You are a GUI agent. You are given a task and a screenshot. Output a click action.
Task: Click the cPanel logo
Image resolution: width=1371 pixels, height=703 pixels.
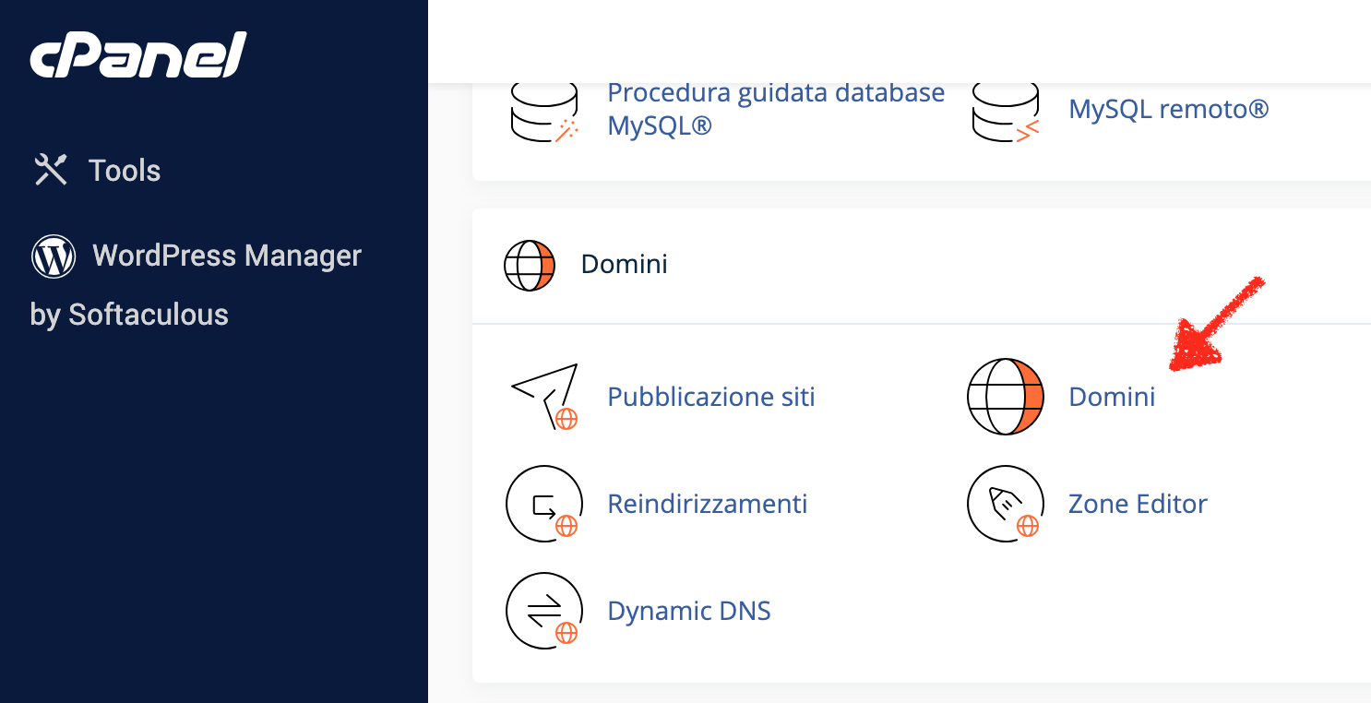[138, 55]
